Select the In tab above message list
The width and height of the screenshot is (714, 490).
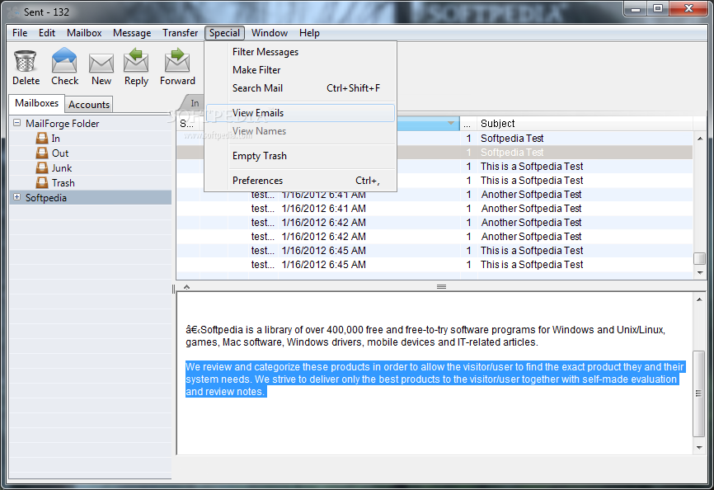coord(195,103)
